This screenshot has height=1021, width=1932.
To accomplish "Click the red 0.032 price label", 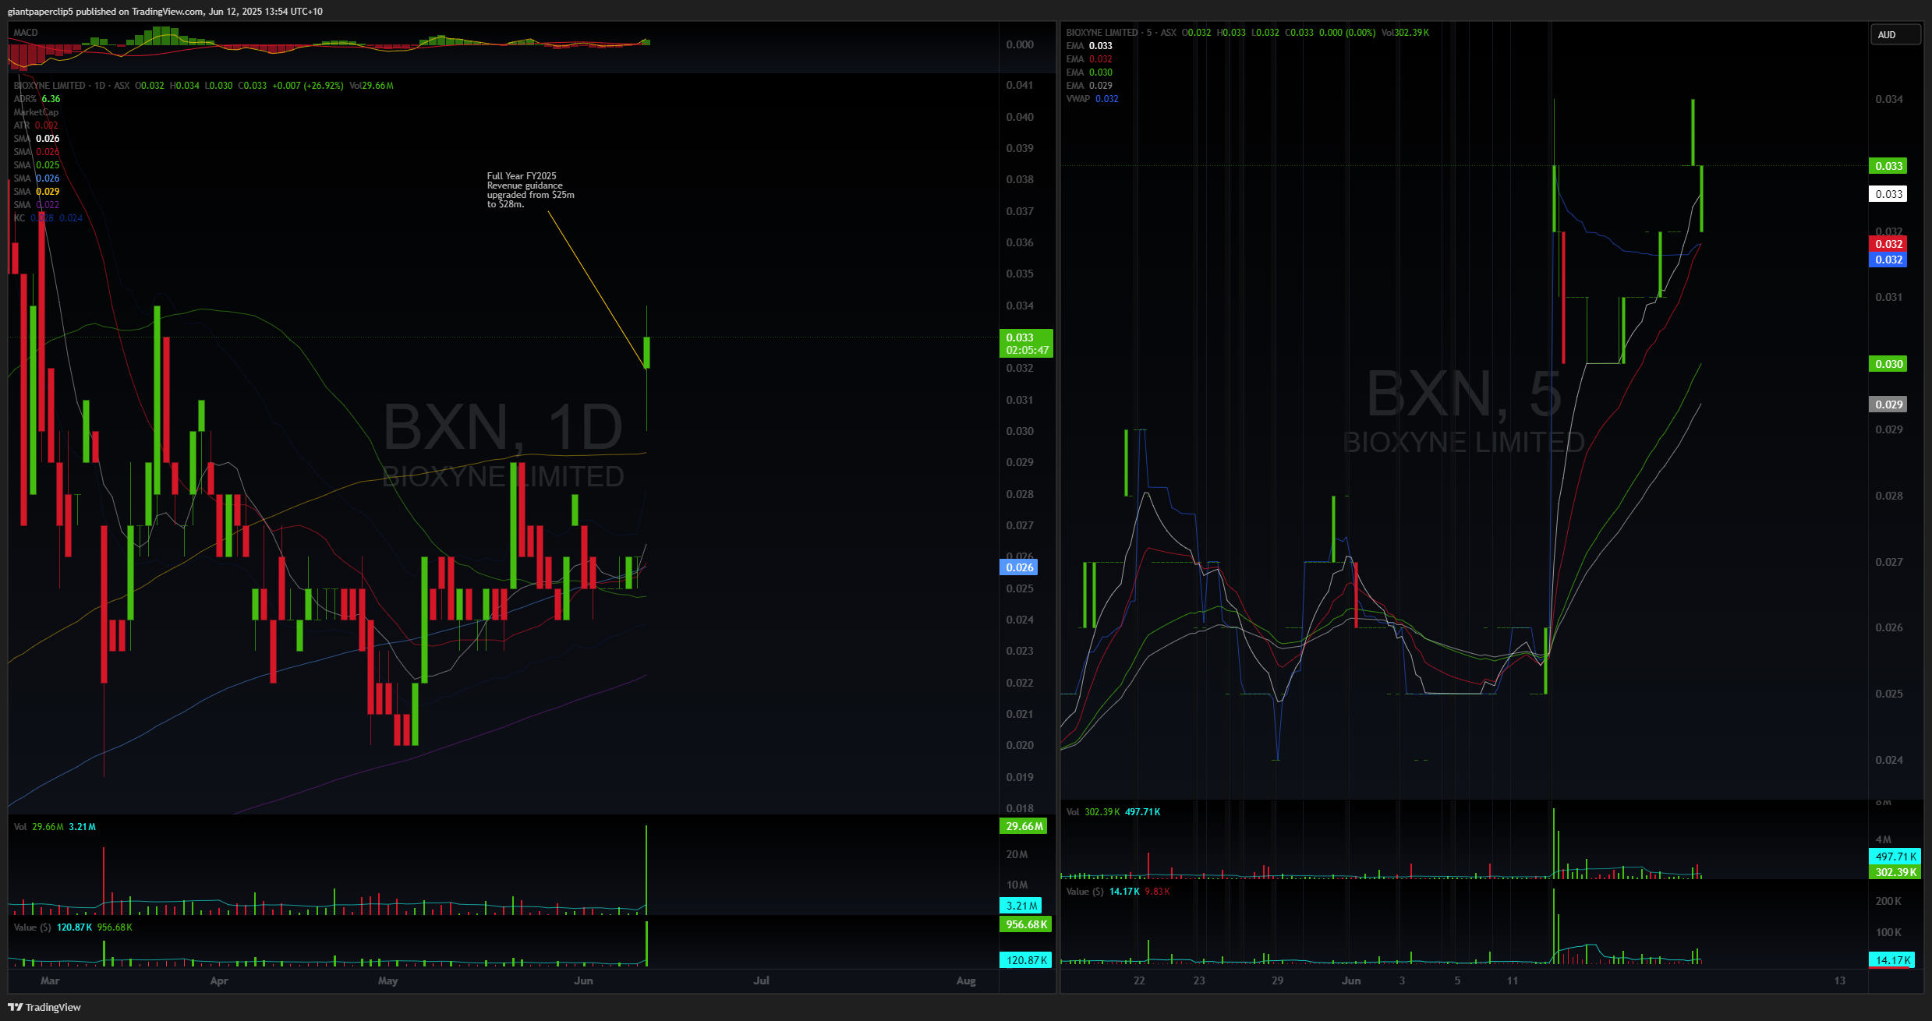I will click(x=1888, y=244).
